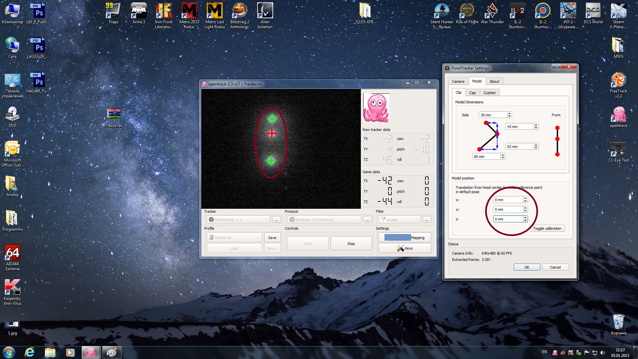Open the E2J3S-EF9 folder icon
This screenshot has width=638, height=359.
(366, 13)
